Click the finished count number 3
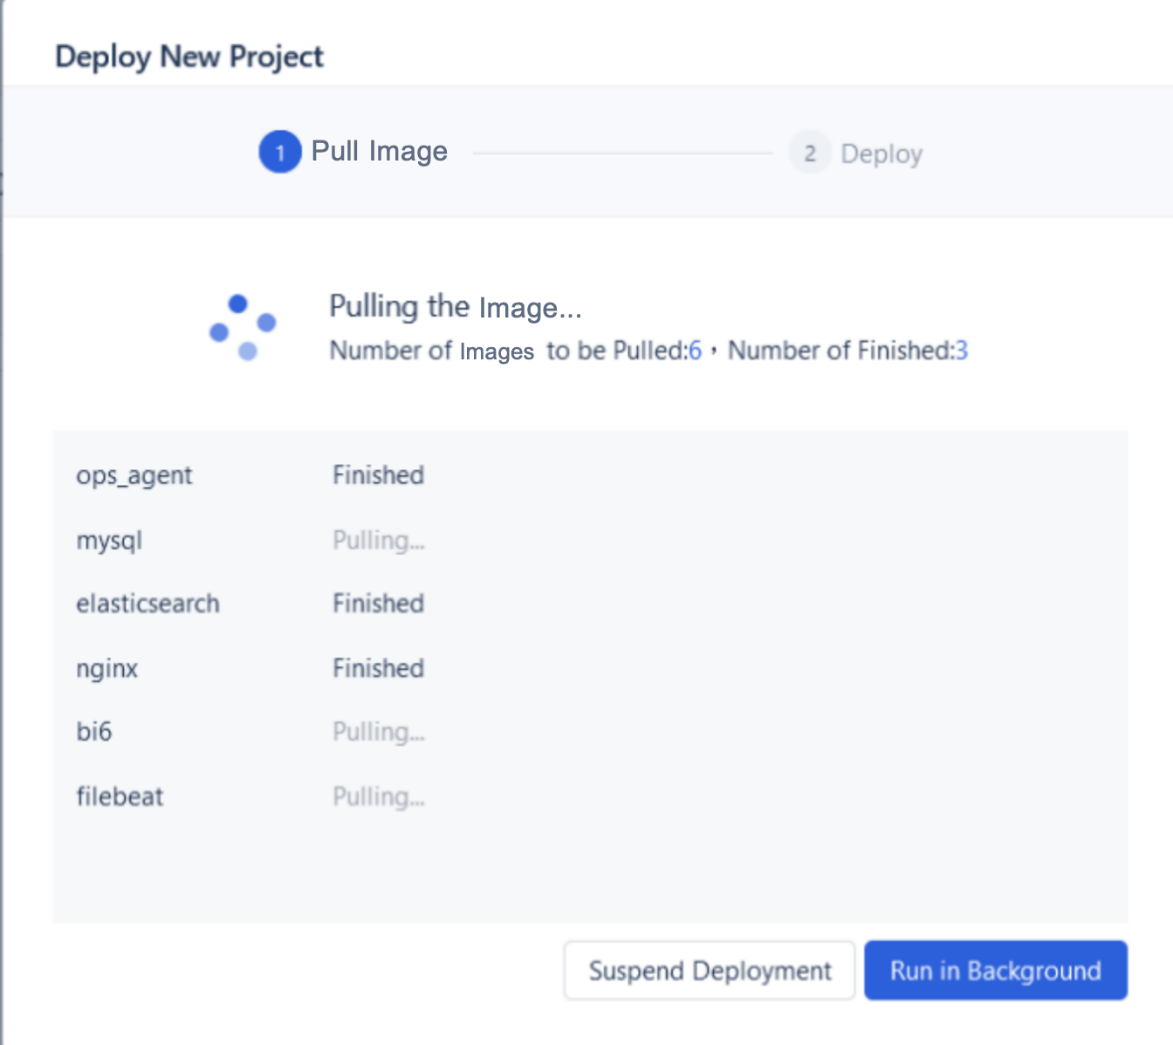The image size is (1173, 1045). 961,351
